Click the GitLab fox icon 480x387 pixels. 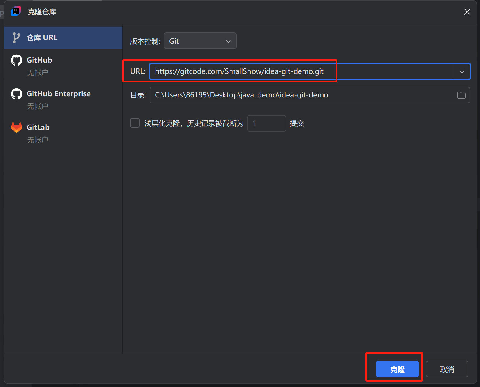coord(16,127)
